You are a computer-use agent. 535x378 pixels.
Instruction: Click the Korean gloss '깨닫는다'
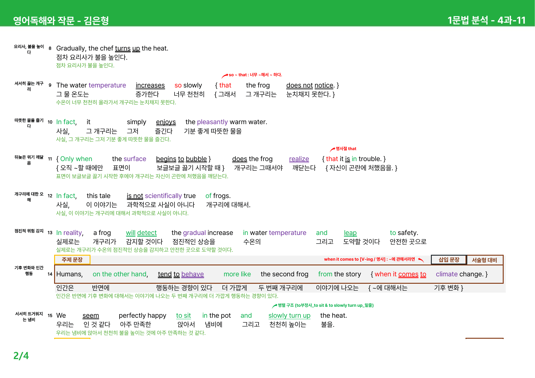tap(304, 168)
